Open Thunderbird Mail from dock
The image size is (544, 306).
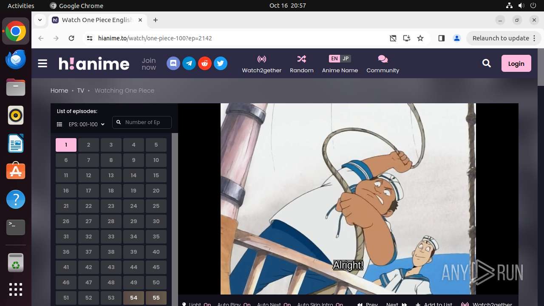pos(16,59)
